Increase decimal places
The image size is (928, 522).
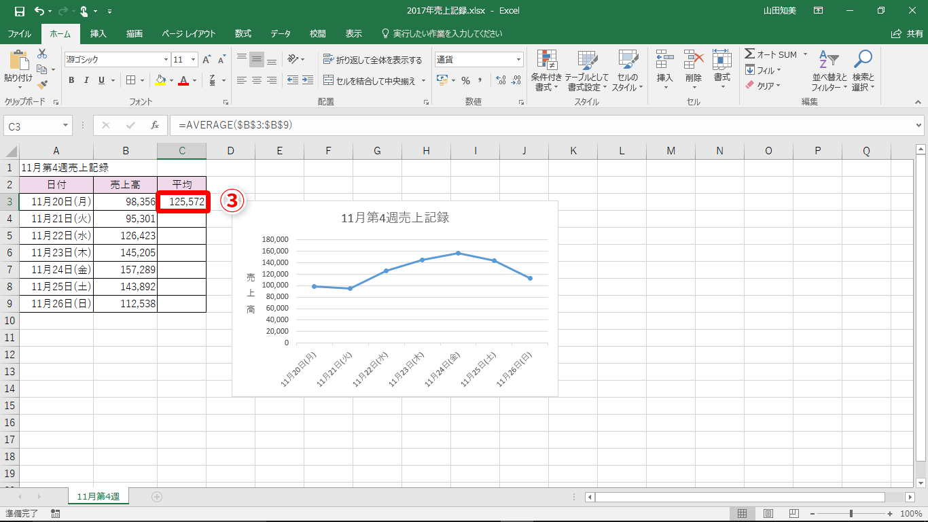[x=501, y=80]
